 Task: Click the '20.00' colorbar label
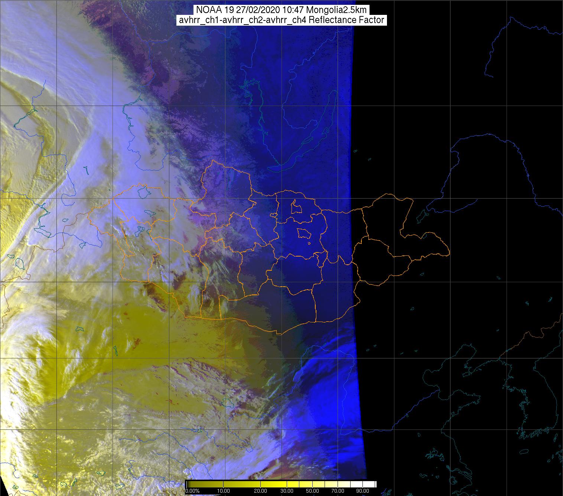coord(260,491)
